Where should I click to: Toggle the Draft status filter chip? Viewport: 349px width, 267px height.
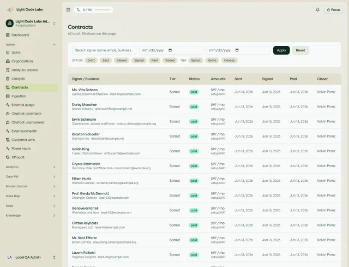coord(91,61)
